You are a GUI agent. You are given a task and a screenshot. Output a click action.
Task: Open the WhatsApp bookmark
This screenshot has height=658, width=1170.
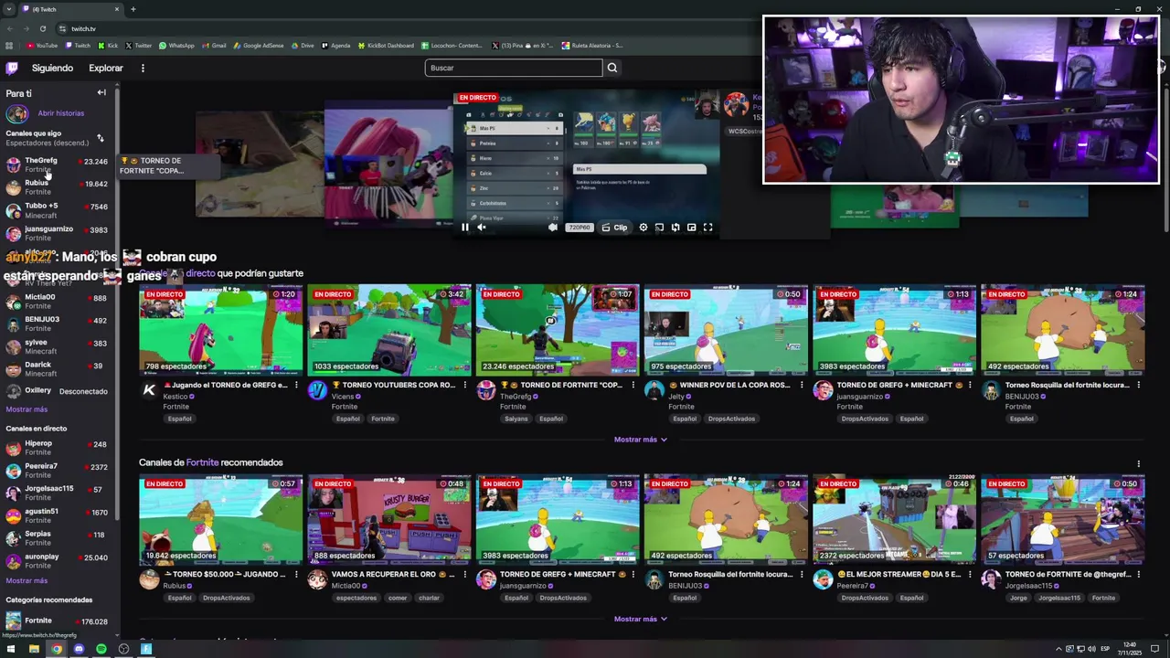coord(176,46)
